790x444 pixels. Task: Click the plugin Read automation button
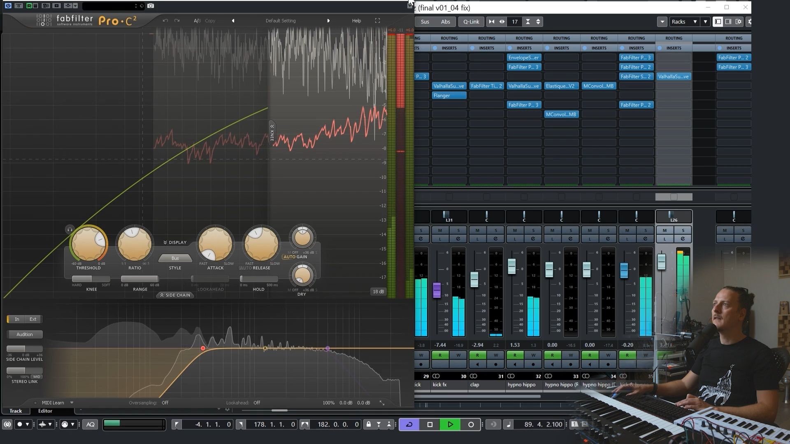29,6
